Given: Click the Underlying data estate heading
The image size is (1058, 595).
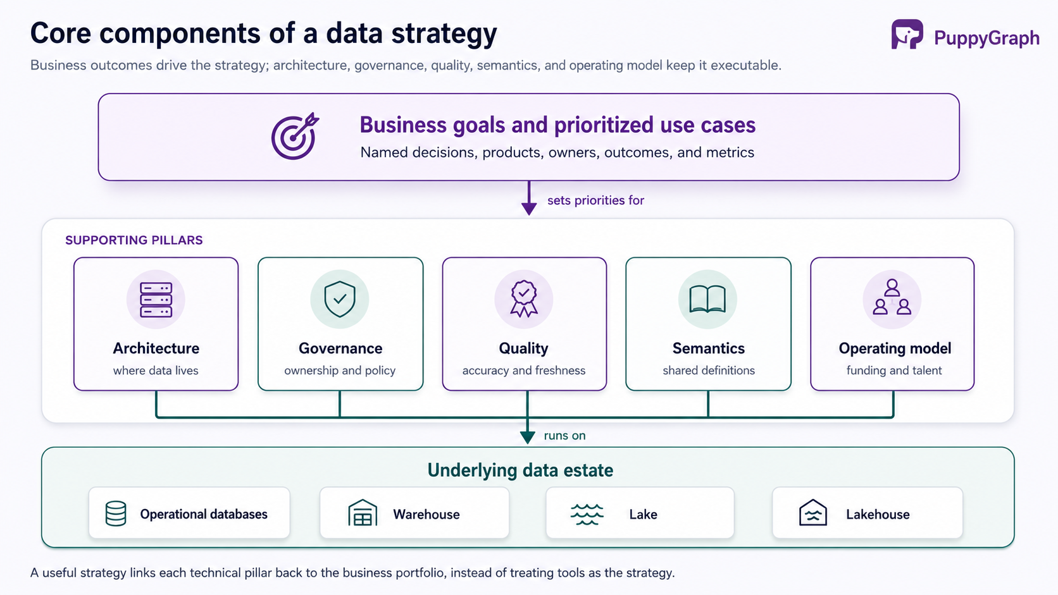Looking at the screenshot, I should coord(520,470).
